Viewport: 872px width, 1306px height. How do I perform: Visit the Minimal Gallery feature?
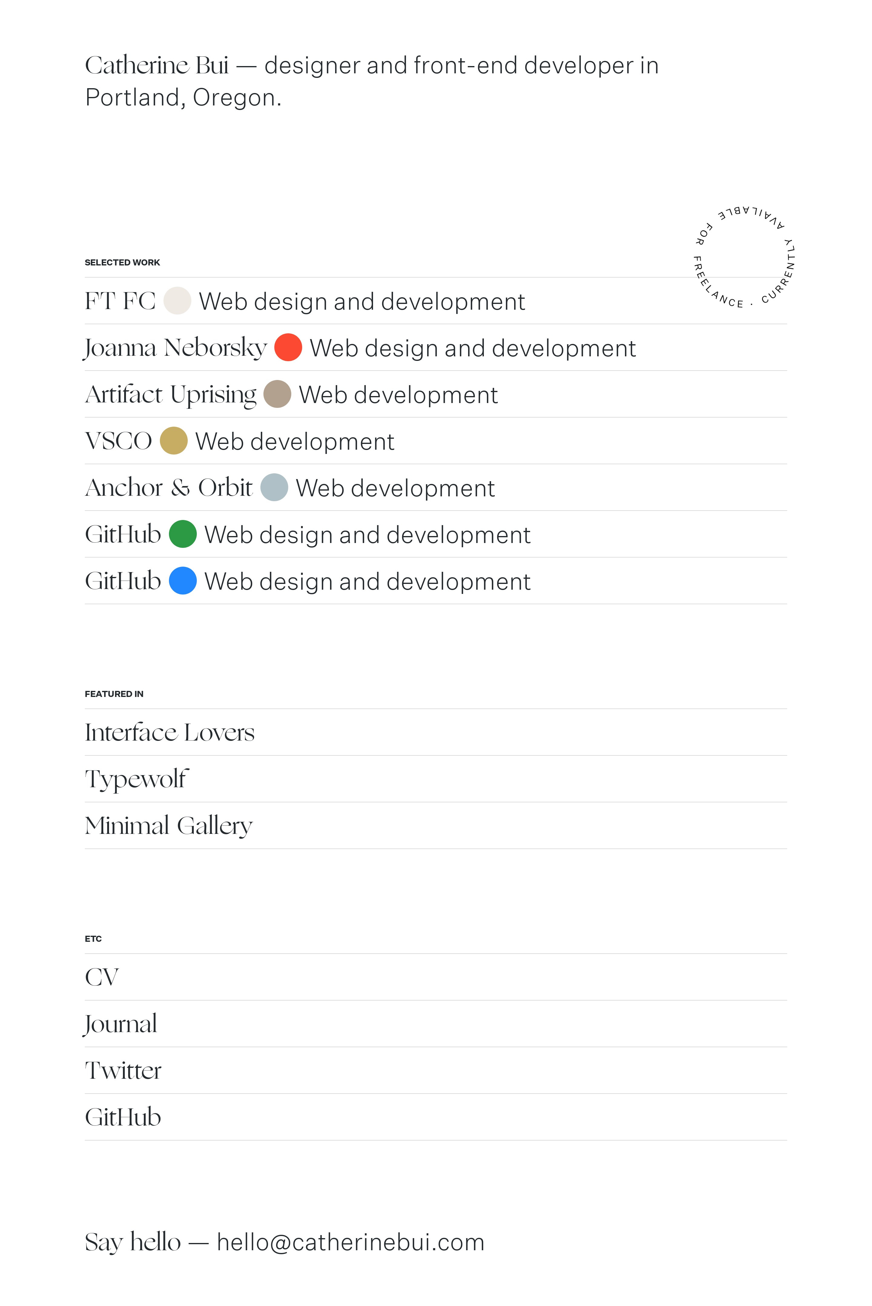169,826
